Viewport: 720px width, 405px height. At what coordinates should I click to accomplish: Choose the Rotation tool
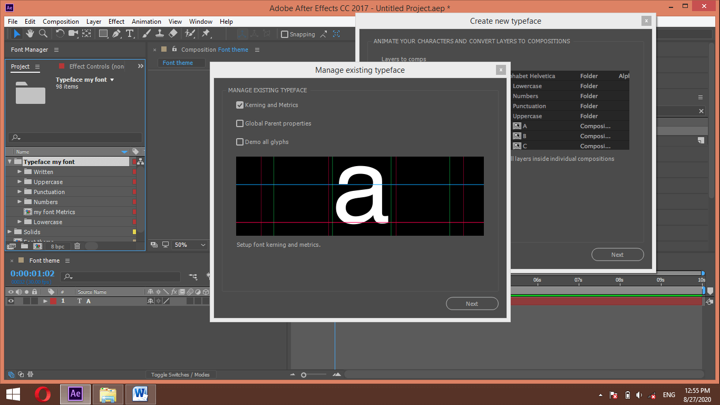(x=59, y=34)
